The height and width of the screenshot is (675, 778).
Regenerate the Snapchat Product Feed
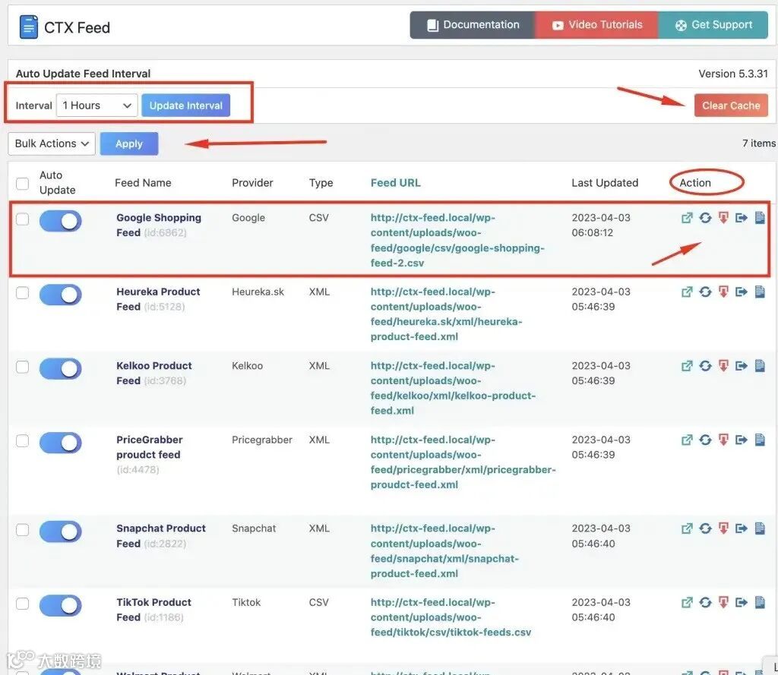[x=705, y=528]
